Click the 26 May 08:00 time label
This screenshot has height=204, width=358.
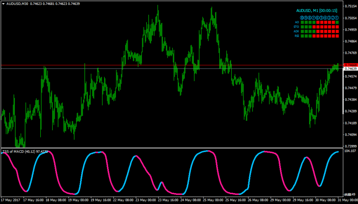[258, 200]
